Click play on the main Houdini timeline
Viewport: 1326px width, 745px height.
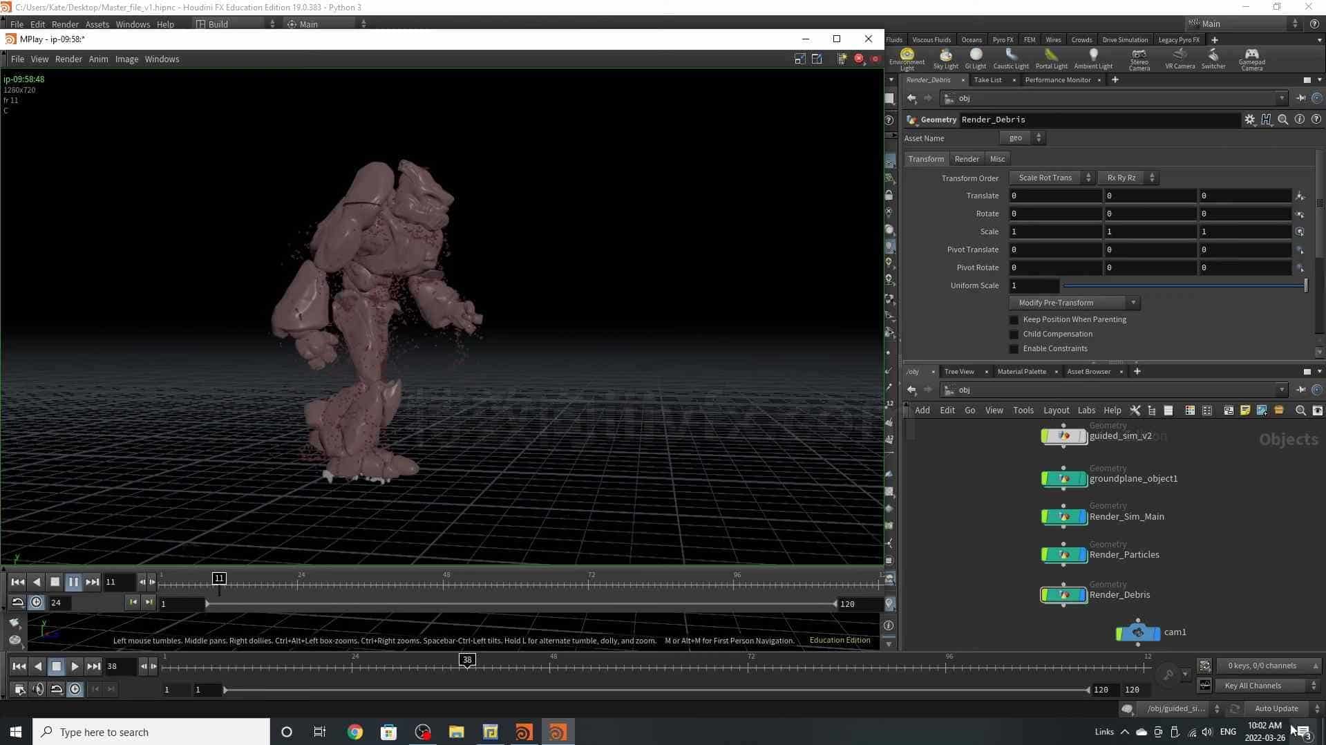(75, 667)
